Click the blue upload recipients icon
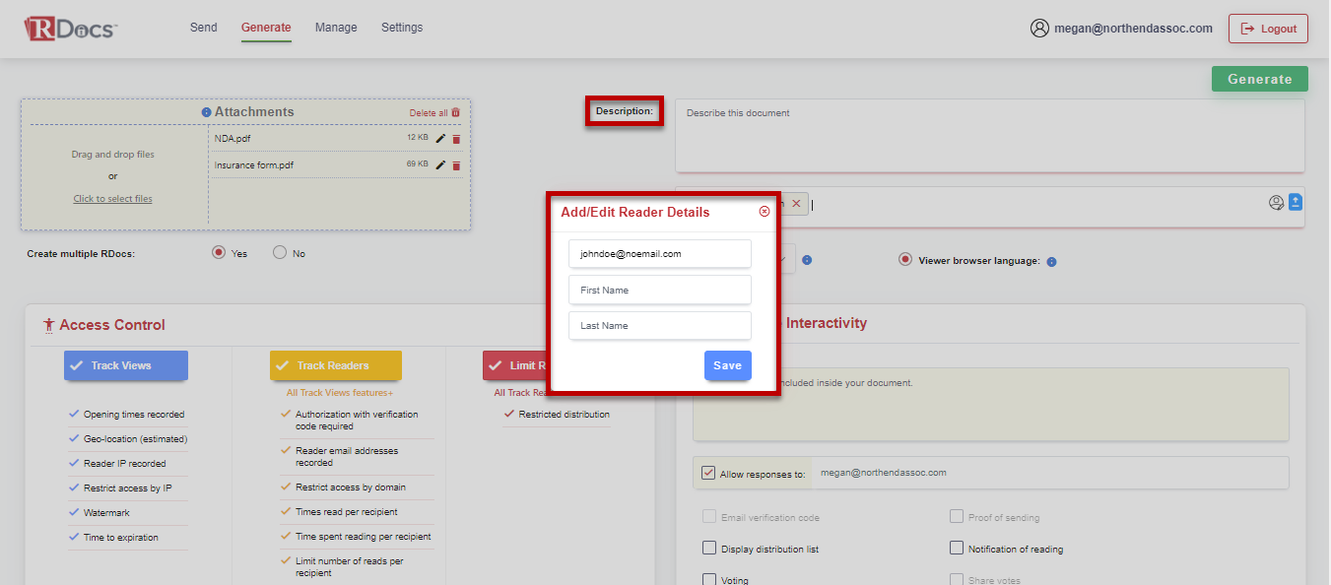The width and height of the screenshot is (1331, 585). (x=1296, y=202)
